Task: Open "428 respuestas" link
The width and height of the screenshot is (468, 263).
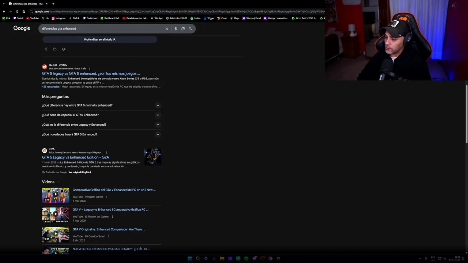Action: tap(51, 87)
